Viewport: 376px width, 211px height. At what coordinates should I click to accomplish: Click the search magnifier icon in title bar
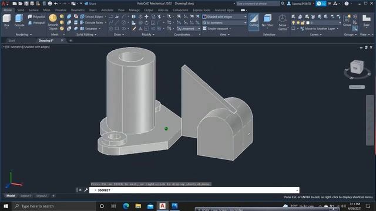coord(283,4)
